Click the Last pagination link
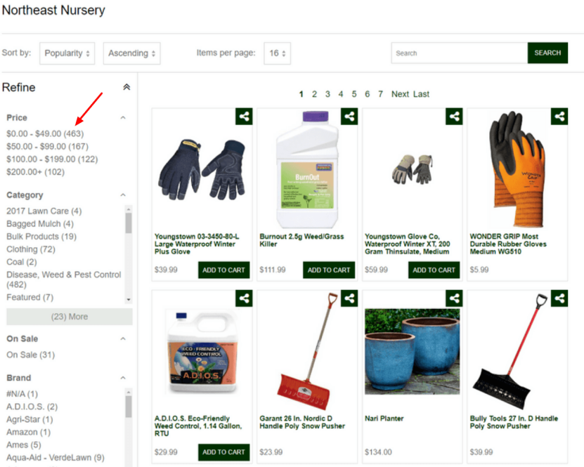The height and width of the screenshot is (467, 584). (421, 94)
